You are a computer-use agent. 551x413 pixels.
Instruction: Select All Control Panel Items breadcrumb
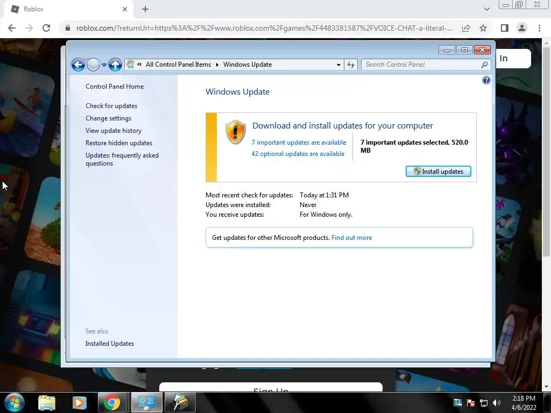pyautogui.click(x=178, y=65)
